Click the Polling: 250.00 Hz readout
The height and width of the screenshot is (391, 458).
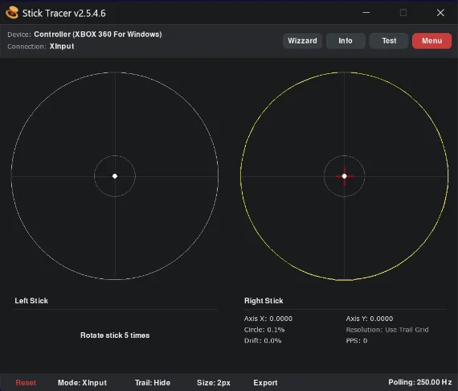419,382
